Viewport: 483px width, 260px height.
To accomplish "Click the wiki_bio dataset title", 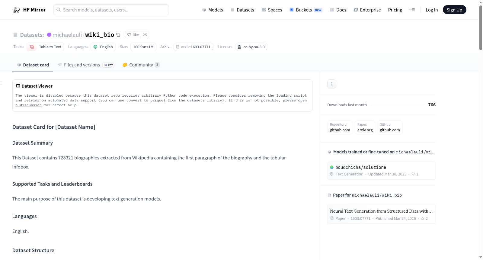I will (x=100, y=35).
